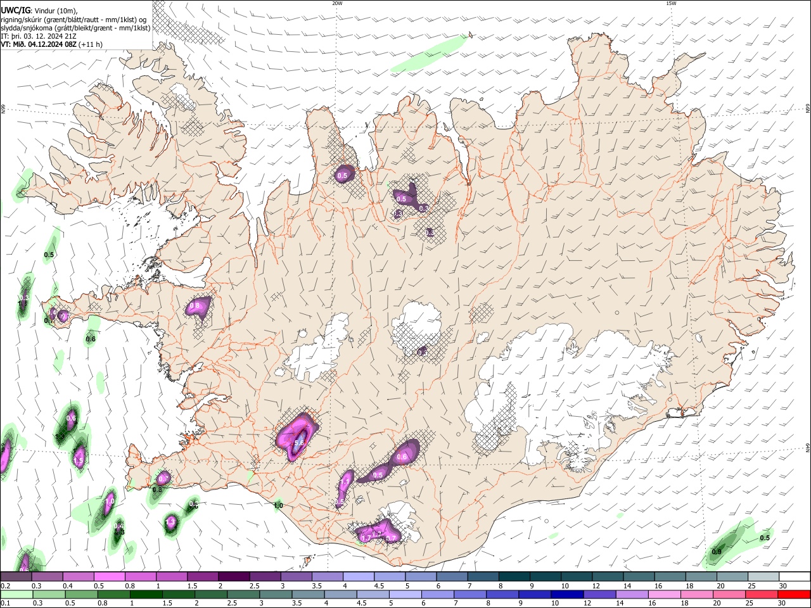Select the 'UWC/IG' title text

(15, 11)
